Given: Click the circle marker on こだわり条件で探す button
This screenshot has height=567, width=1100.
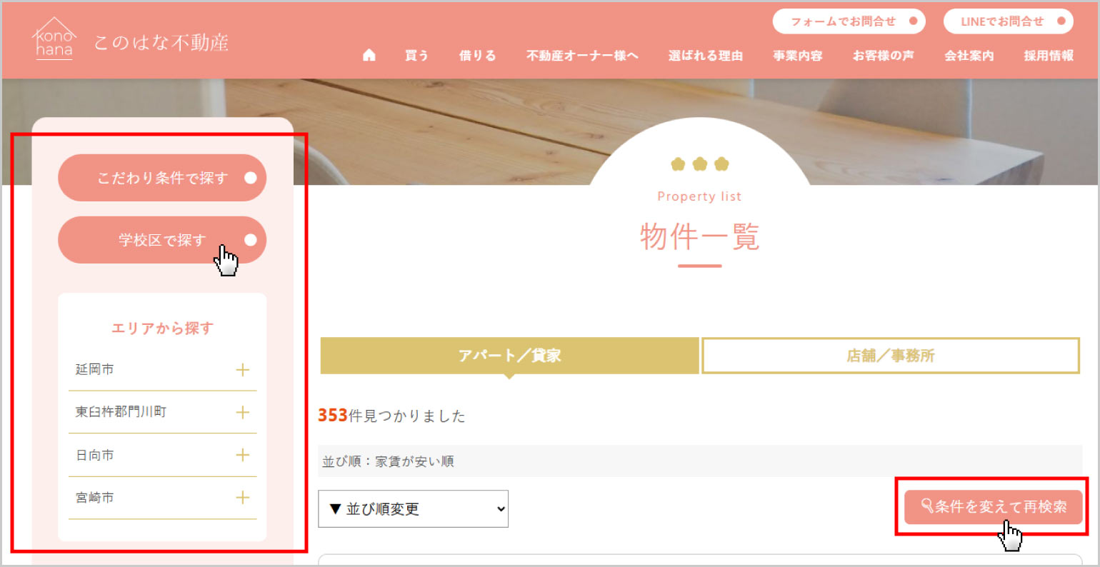Looking at the screenshot, I should click(x=251, y=178).
